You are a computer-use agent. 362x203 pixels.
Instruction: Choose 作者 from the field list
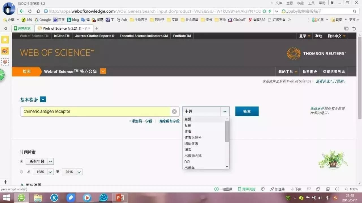188,131
